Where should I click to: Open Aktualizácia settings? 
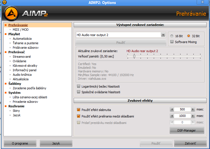click(21, 79)
